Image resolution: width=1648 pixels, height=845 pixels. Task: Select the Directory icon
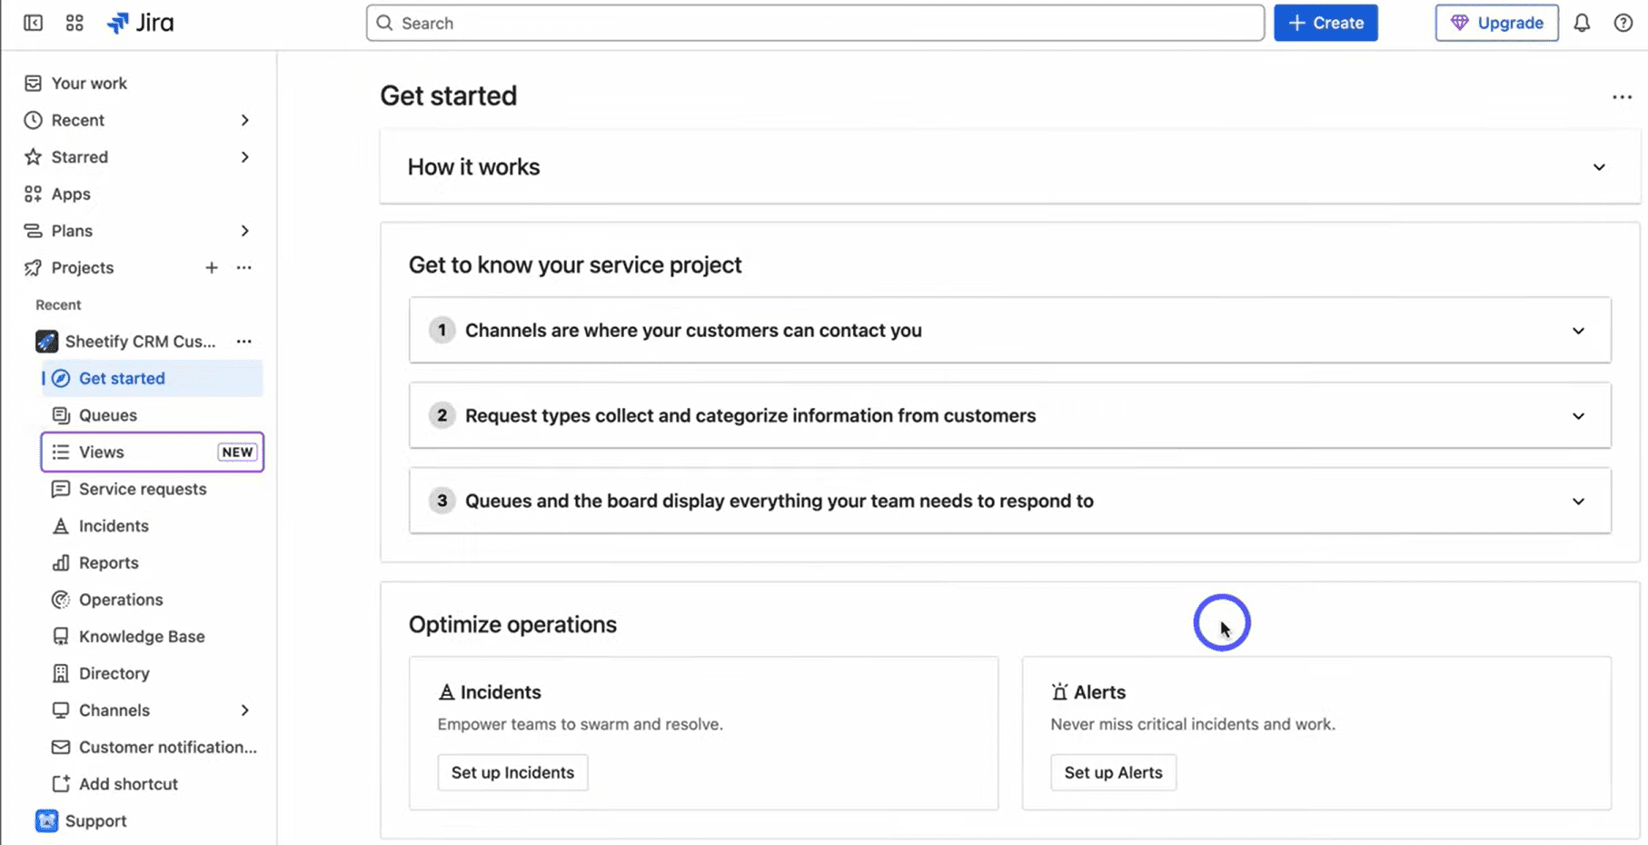[x=60, y=672]
